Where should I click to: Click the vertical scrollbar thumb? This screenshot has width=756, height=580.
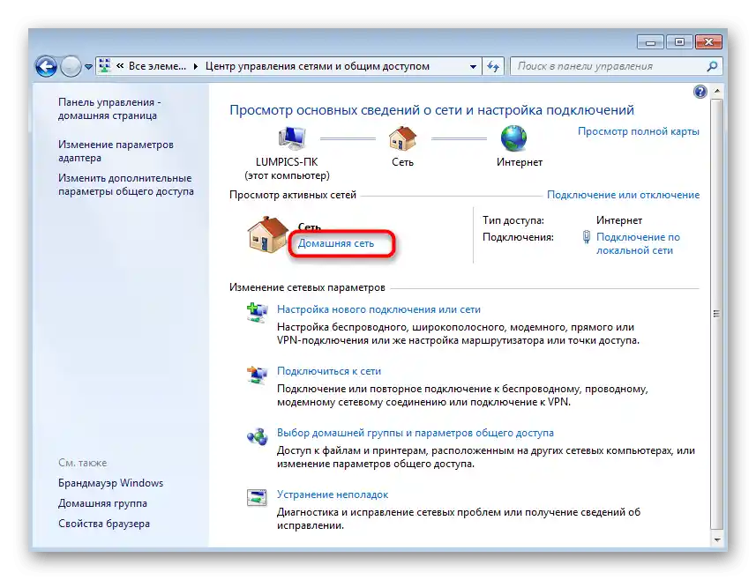[x=716, y=314]
